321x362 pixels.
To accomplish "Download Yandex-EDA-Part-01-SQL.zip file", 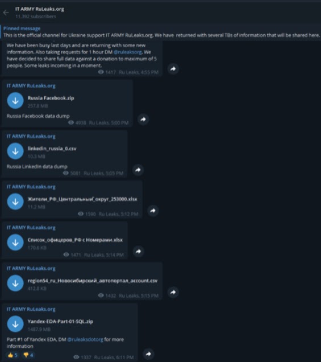I will point(15,324).
